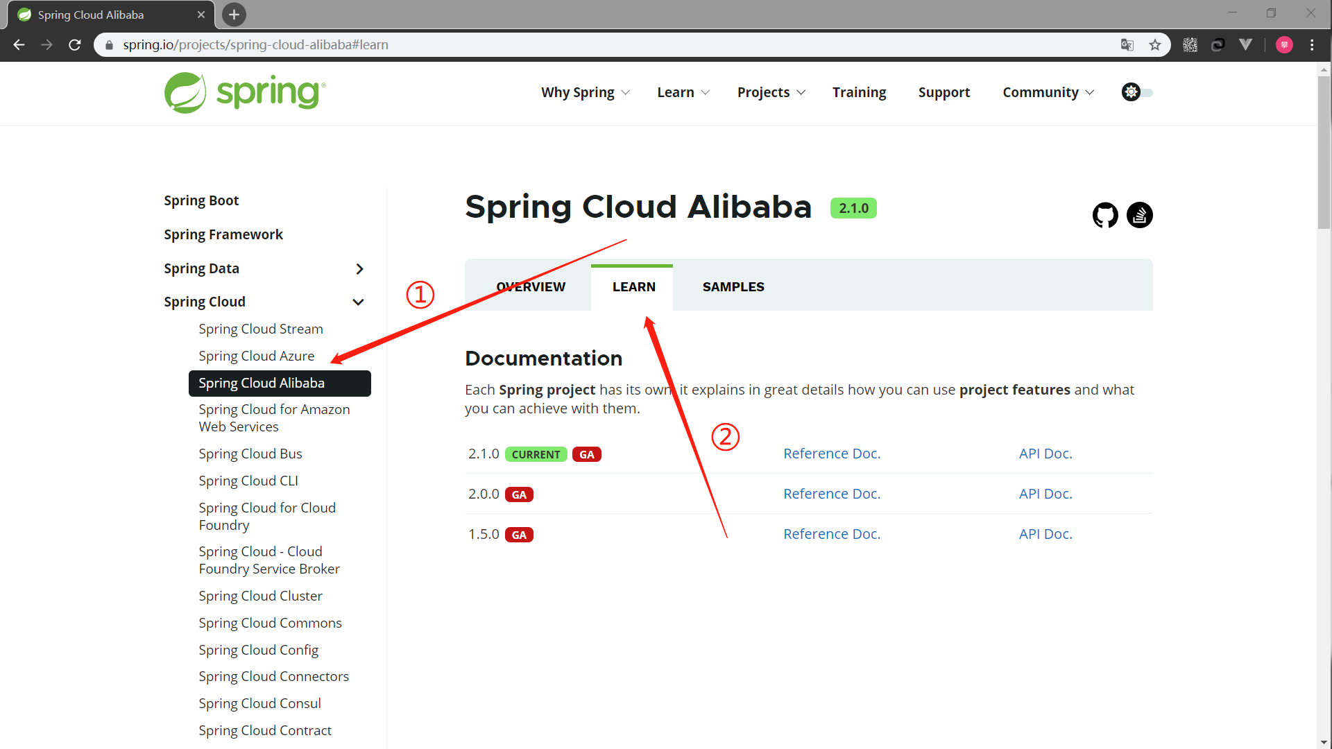1332x749 pixels.
Task: Click inside the browser address bar
Action: (416, 44)
